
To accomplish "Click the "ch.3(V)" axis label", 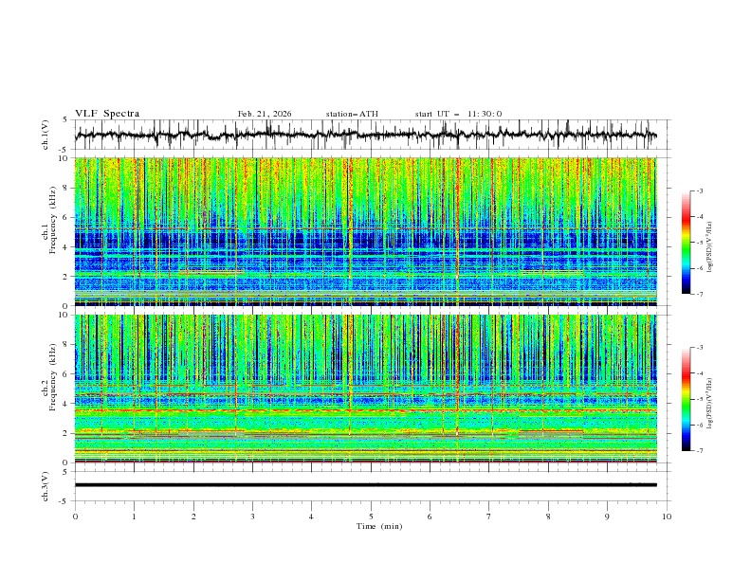I will [46, 486].
